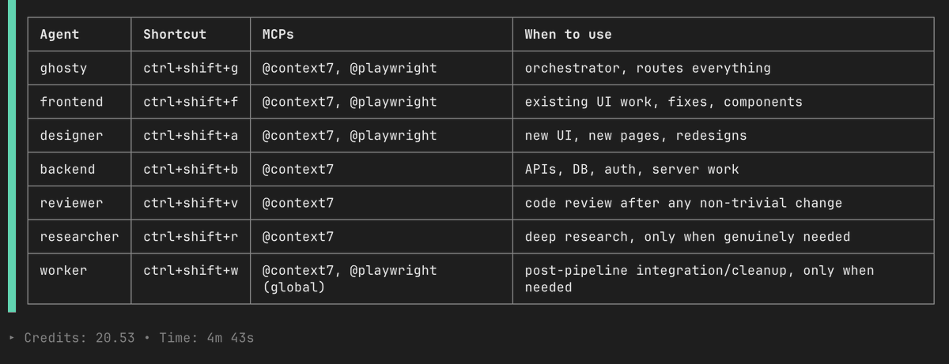Click the When to use header

[569, 35]
